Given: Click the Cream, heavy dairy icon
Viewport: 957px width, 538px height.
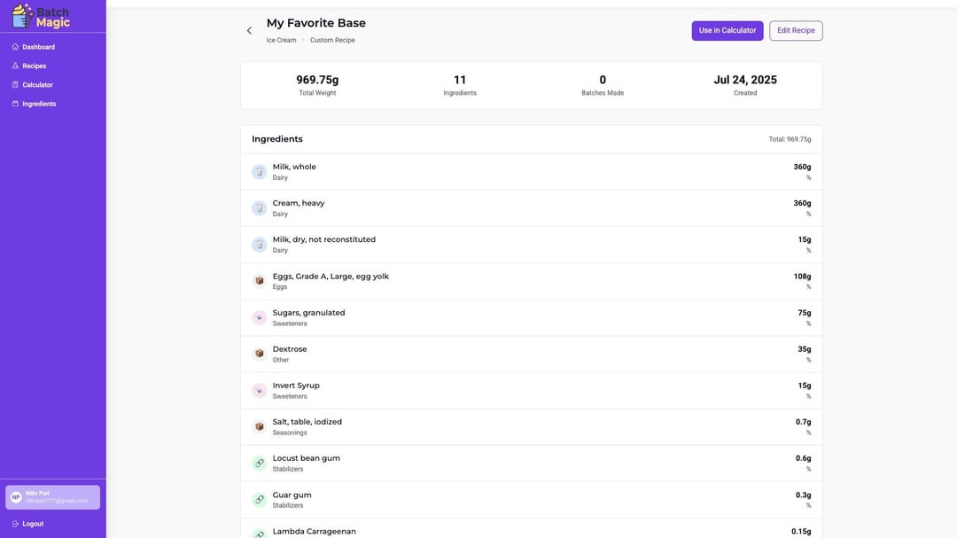Looking at the screenshot, I should pos(259,208).
